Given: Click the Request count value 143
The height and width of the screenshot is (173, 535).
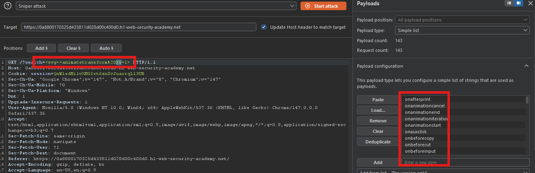Looking at the screenshot, I should tap(399, 50).
